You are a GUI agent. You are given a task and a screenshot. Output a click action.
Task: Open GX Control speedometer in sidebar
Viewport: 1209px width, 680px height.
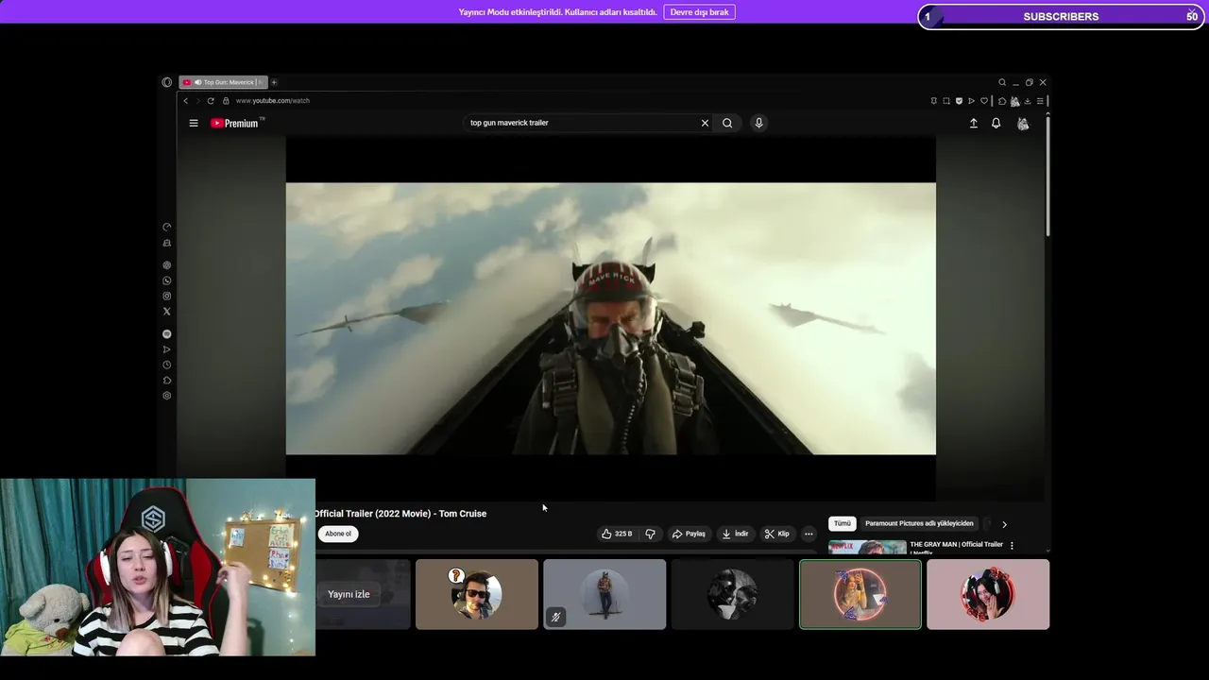pyautogui.click(x=167, y=227)
